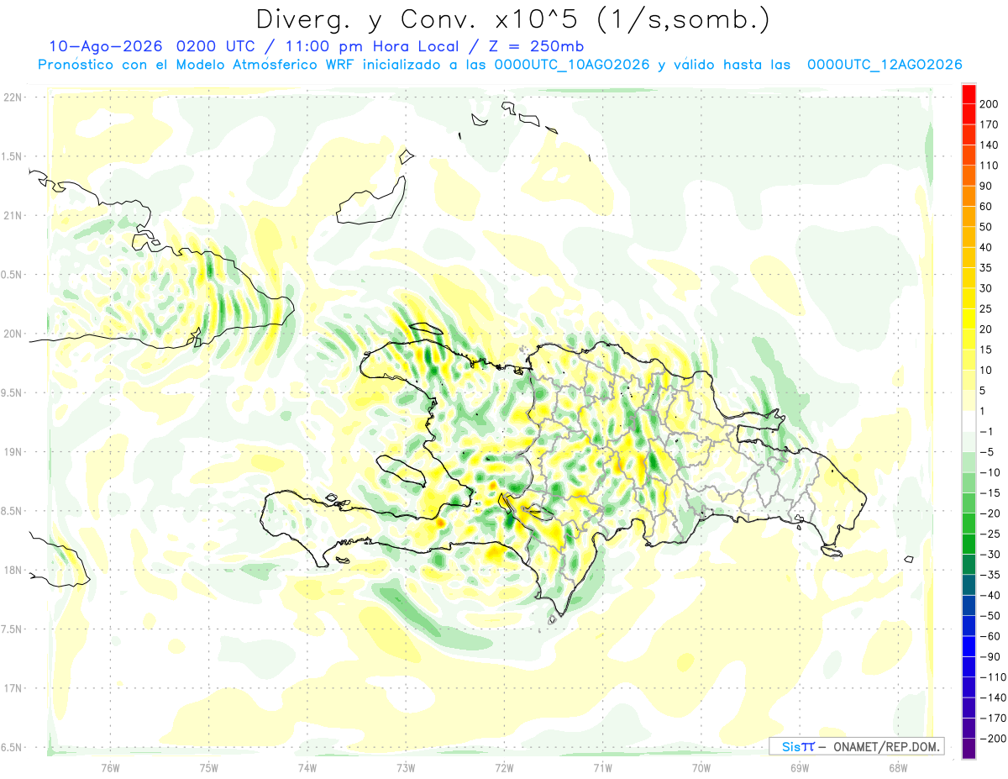Click the '70W' longitude label

point(701,767)
